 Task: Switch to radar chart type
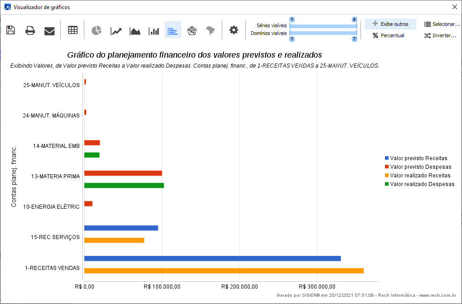click(x=192, y=30)
